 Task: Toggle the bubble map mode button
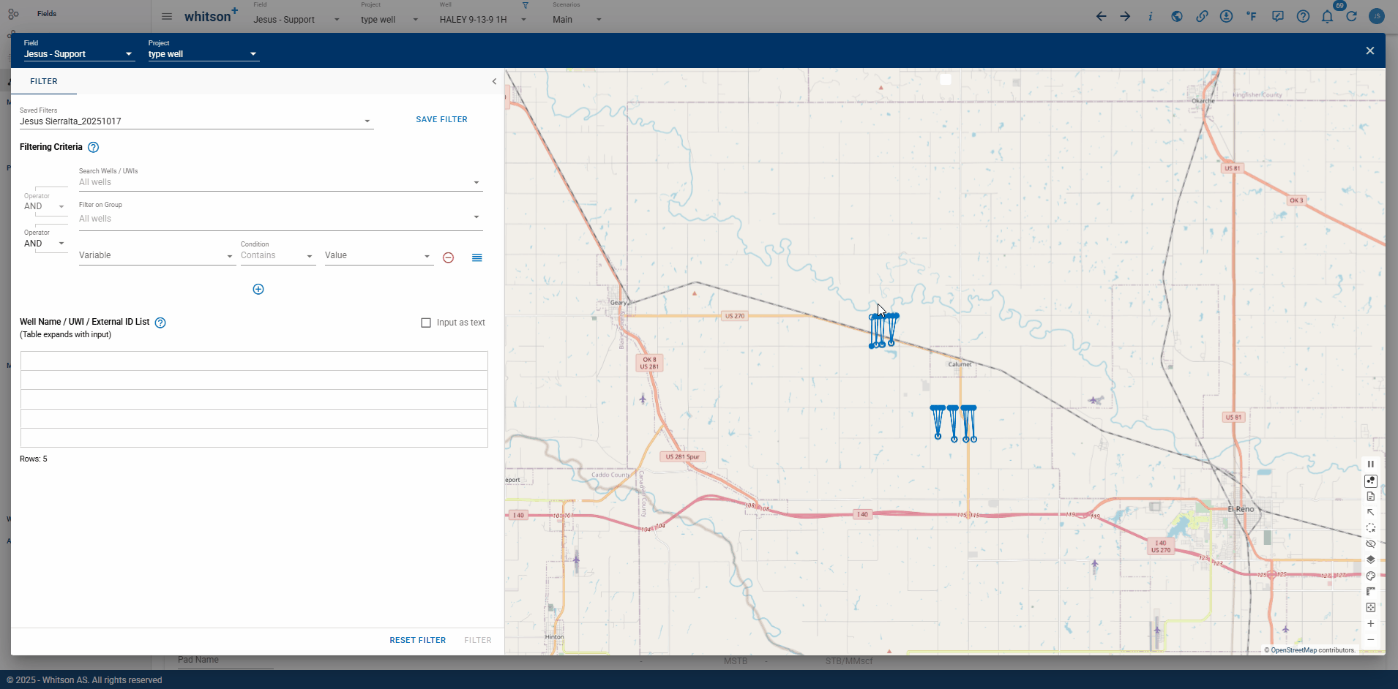1370,481
